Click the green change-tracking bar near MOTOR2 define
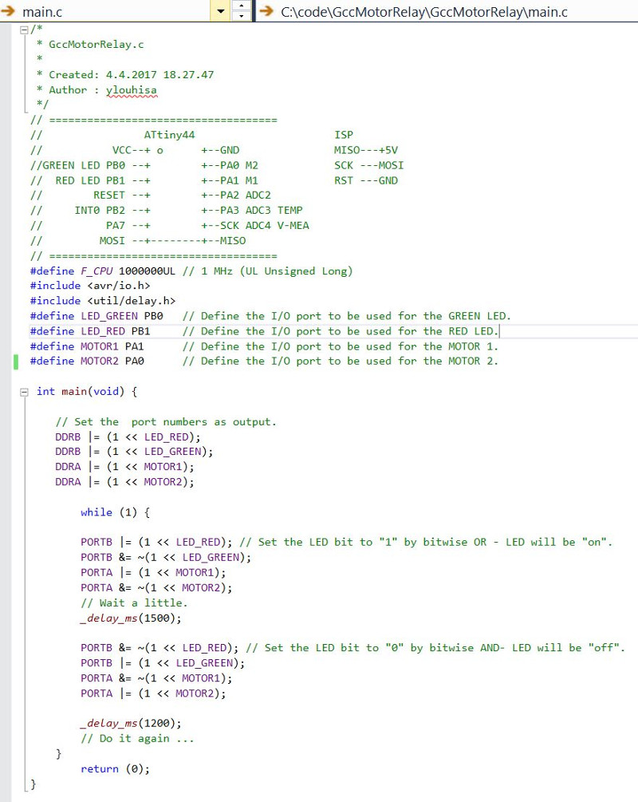The image size is (638, 802). point(17,361)
